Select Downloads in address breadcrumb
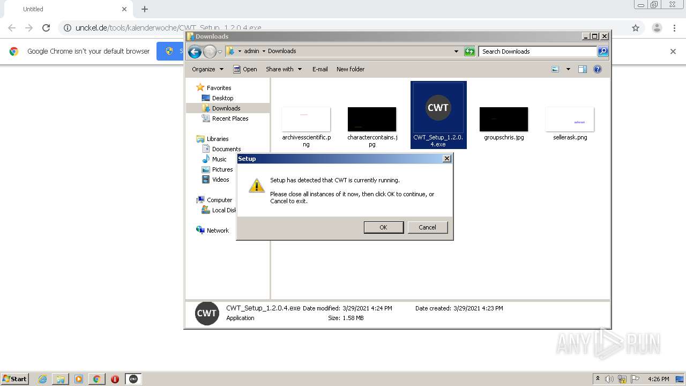The width and height of the screenshot is (686, 386). tap(282, 51)
